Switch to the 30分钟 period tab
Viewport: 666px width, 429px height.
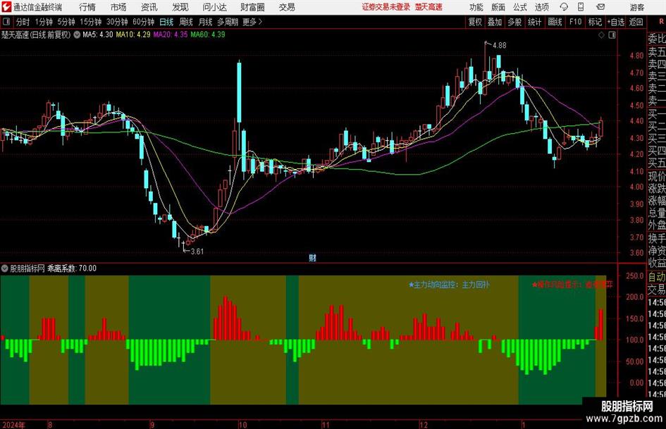point(117,22)
